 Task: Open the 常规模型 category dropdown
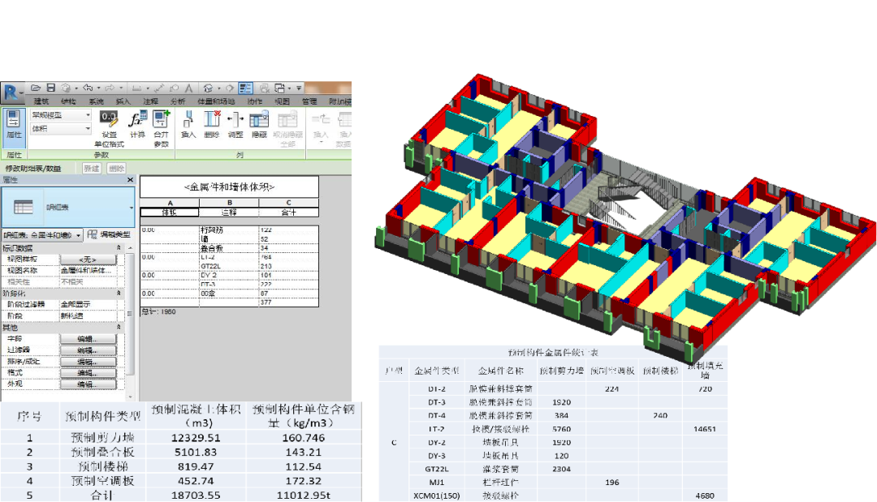[88, 115]
